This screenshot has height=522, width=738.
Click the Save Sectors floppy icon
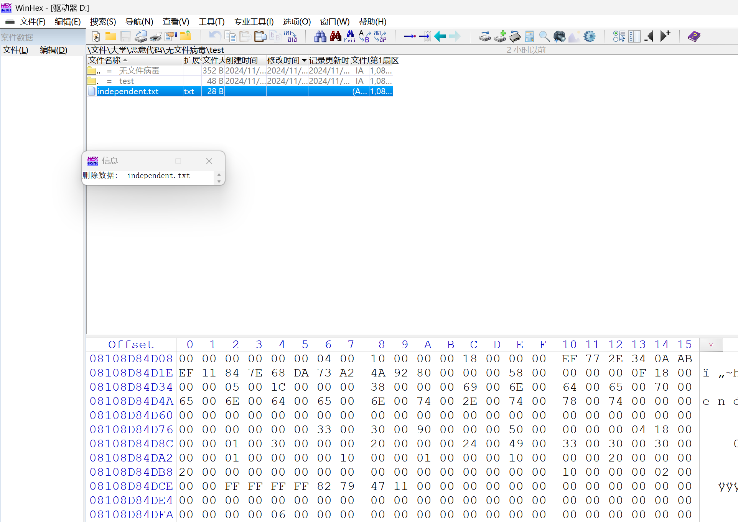pyautogui.click(x=125, y=37)
